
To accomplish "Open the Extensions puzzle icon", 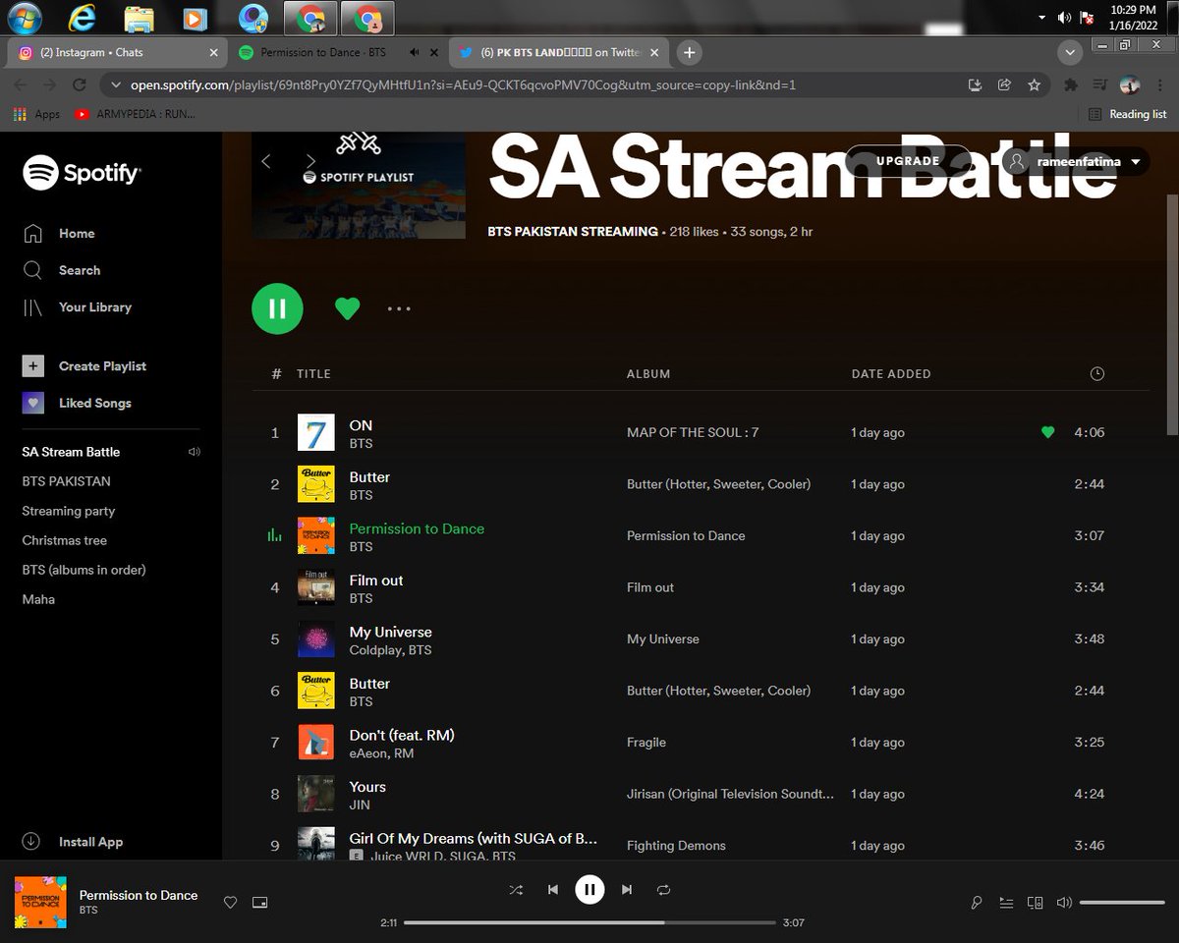I will pos(1071,84).
